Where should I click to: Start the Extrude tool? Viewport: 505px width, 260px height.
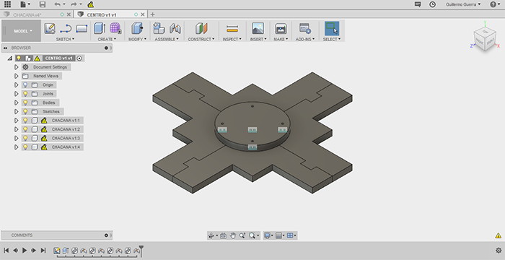point(100,28)
